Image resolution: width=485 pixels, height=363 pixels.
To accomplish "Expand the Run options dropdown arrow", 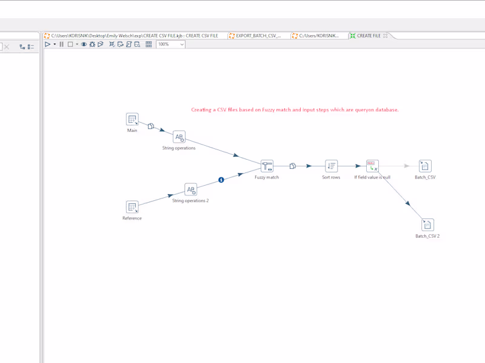I will 55,44.
